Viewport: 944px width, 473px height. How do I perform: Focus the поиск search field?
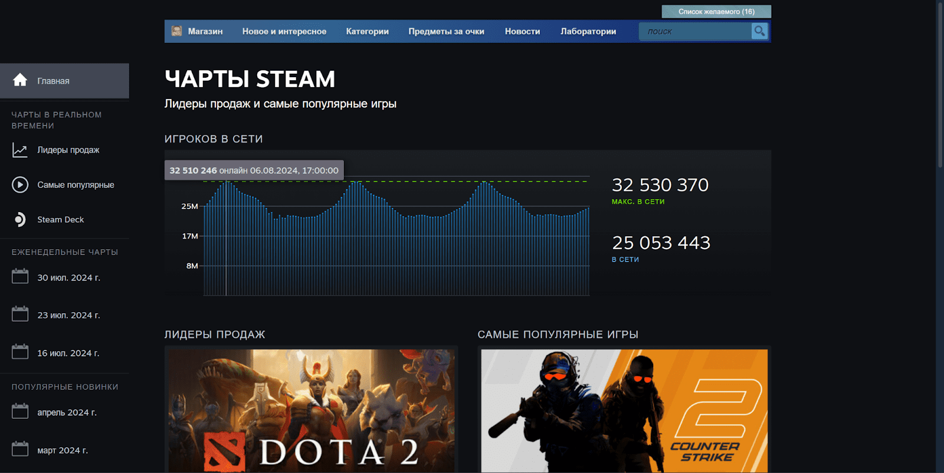click(695, 31)
